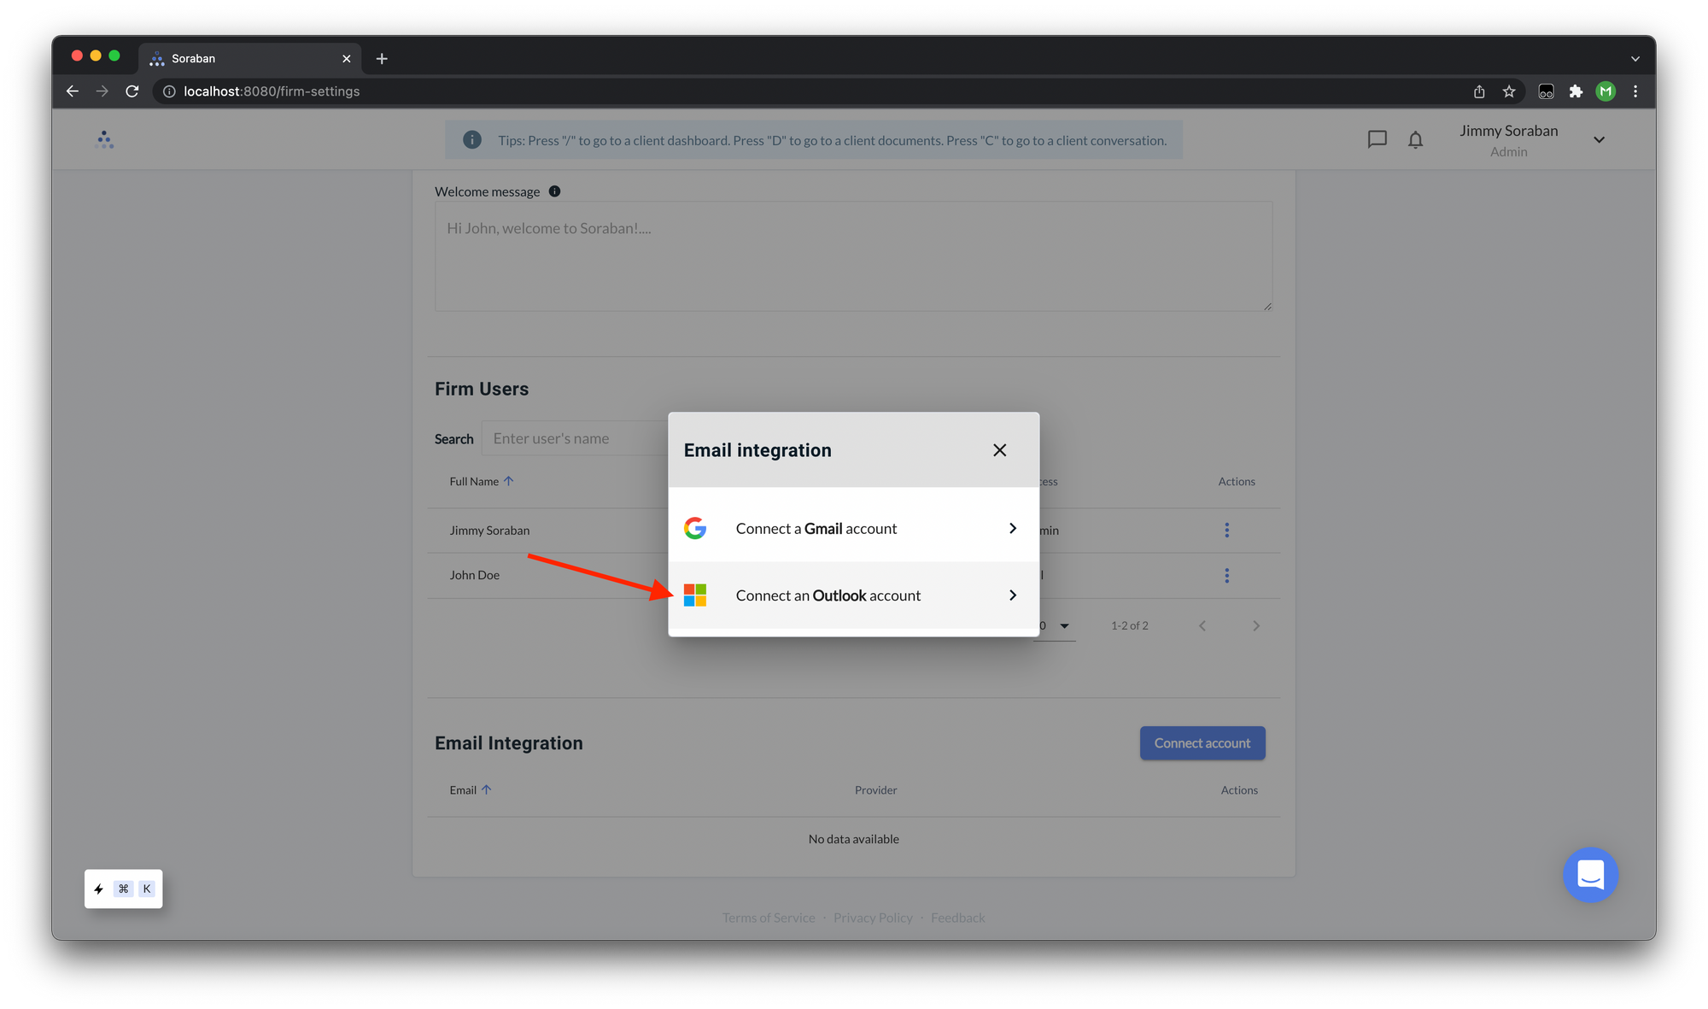Click the share page icon

pos(1479,91)
